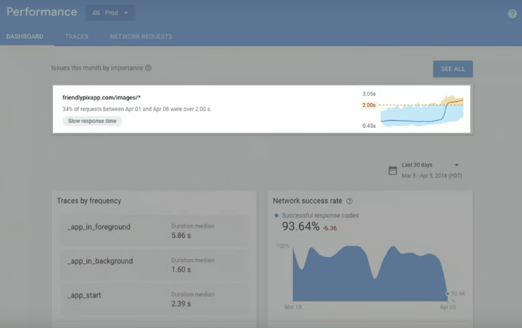Click the 93.64 endpoint marker on chart
Viewport: 522px width, 328px height.
(448, 293)
